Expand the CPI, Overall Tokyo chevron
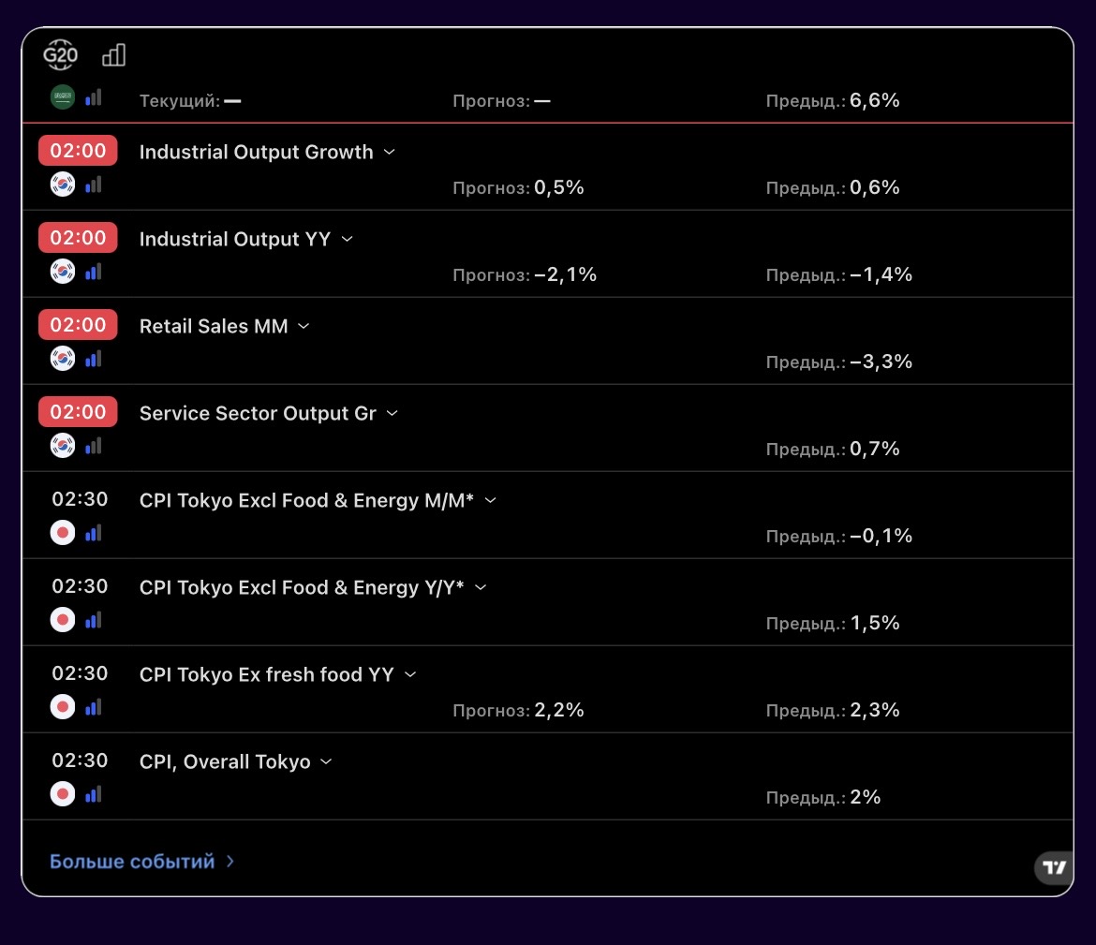Viewport: 1096px width, 945px height. tap(326, 761)
